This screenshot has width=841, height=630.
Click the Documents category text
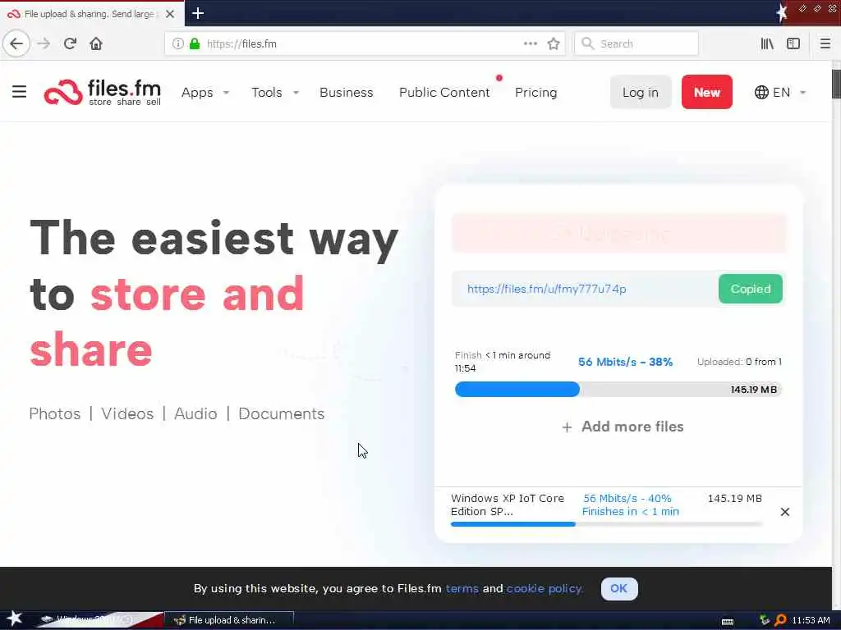click(x=281, y=413)
